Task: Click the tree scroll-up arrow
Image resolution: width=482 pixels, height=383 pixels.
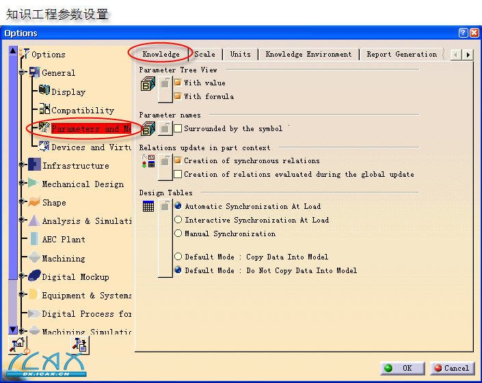Action: 12,51
